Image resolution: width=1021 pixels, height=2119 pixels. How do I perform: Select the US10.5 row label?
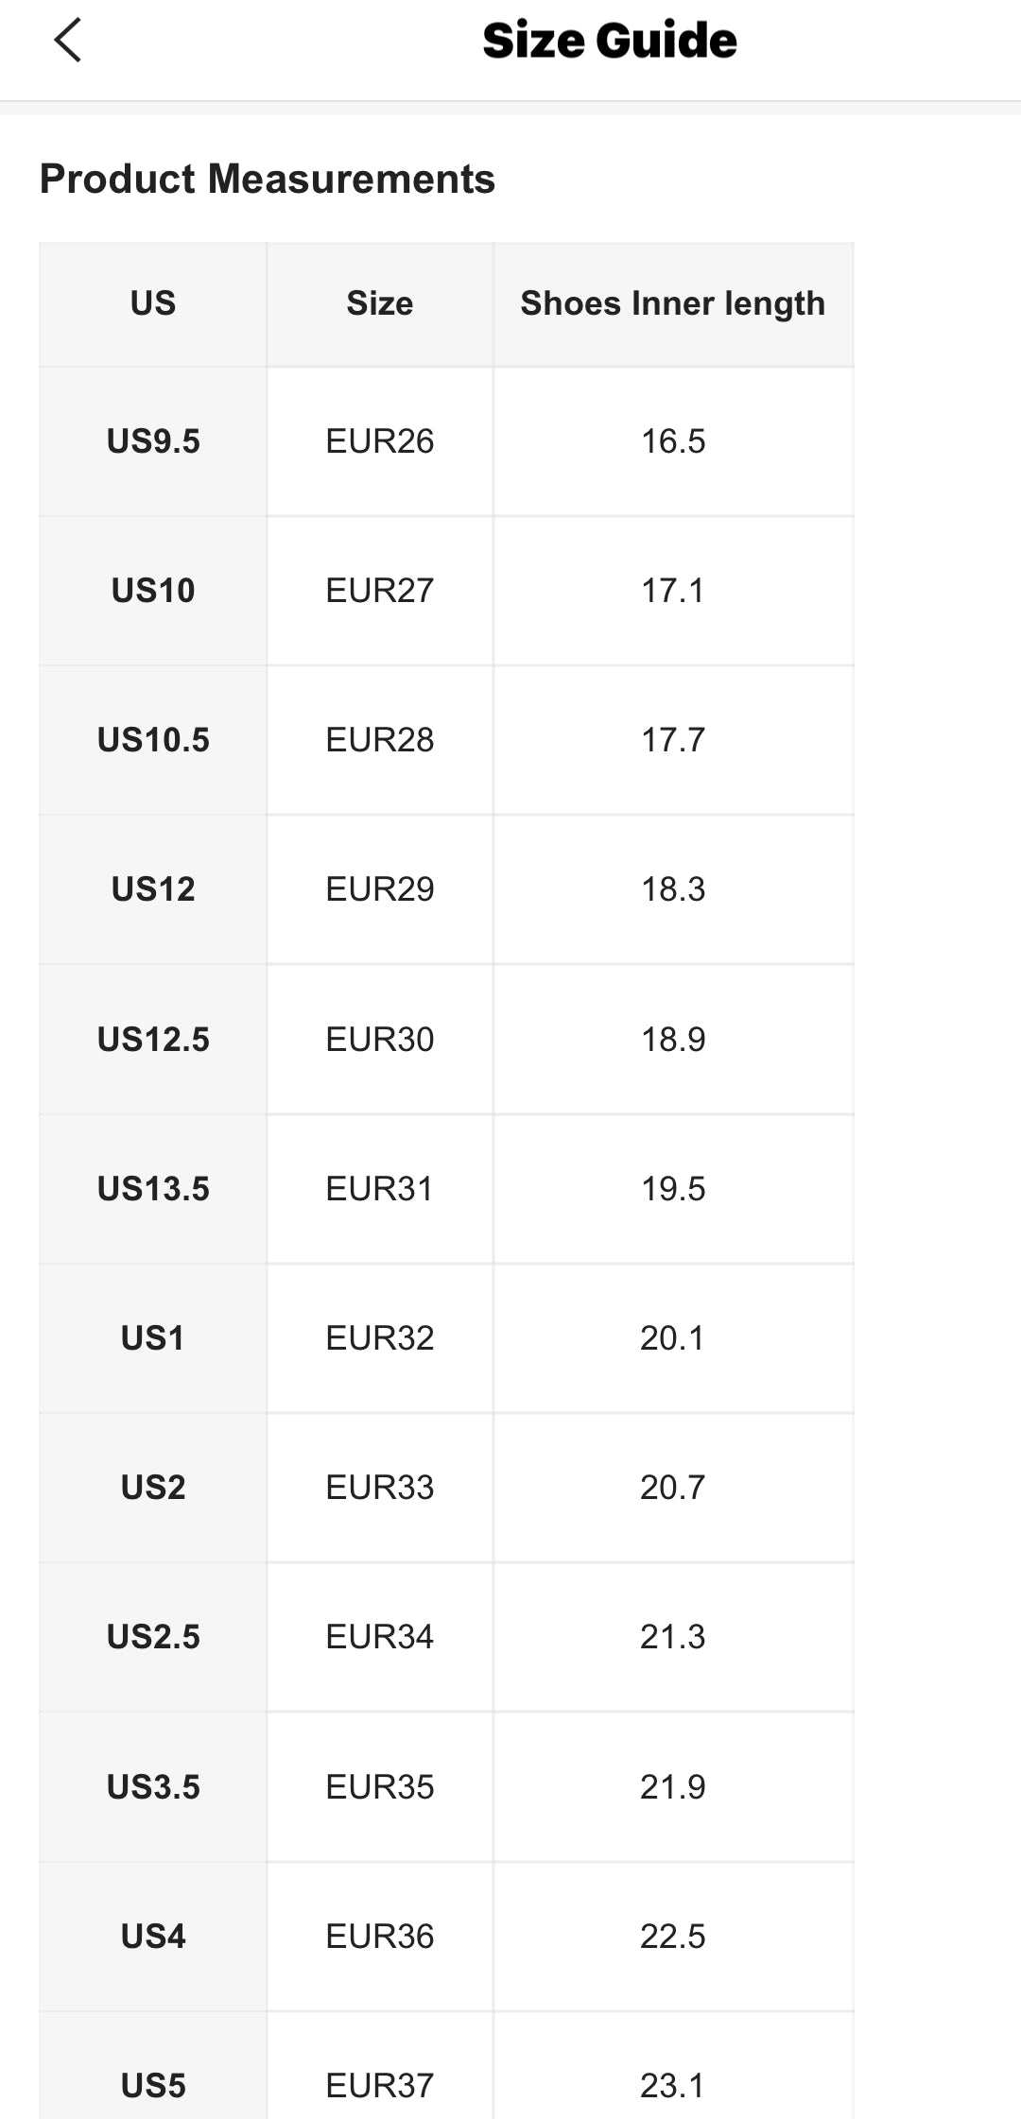153,740
